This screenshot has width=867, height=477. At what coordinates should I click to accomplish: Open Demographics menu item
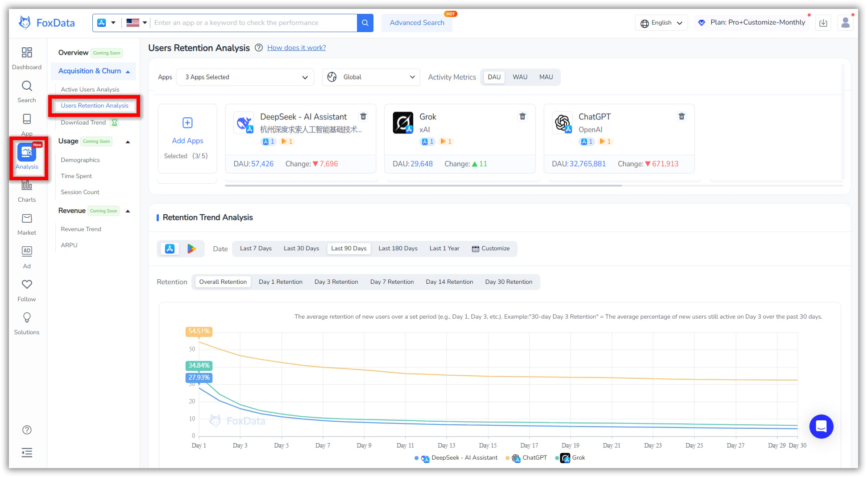pos(80,160)
